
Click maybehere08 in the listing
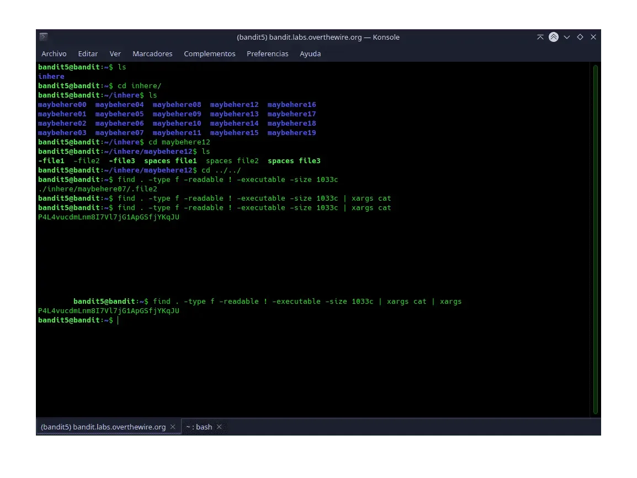pos(177,105)
